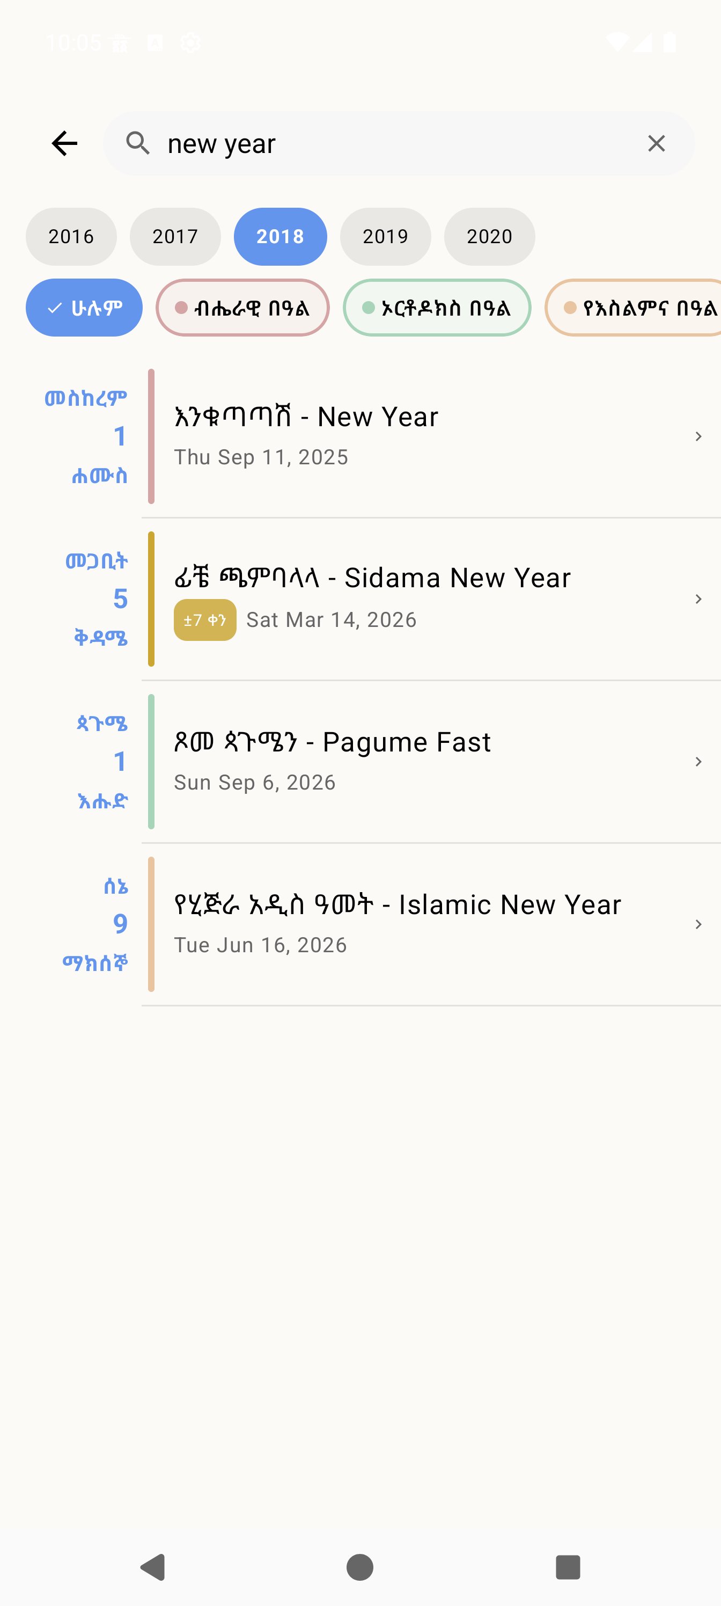Expand chevron for Islamic New Year
The width and height of the screenshot is (721, 1606).
(698, 924)
